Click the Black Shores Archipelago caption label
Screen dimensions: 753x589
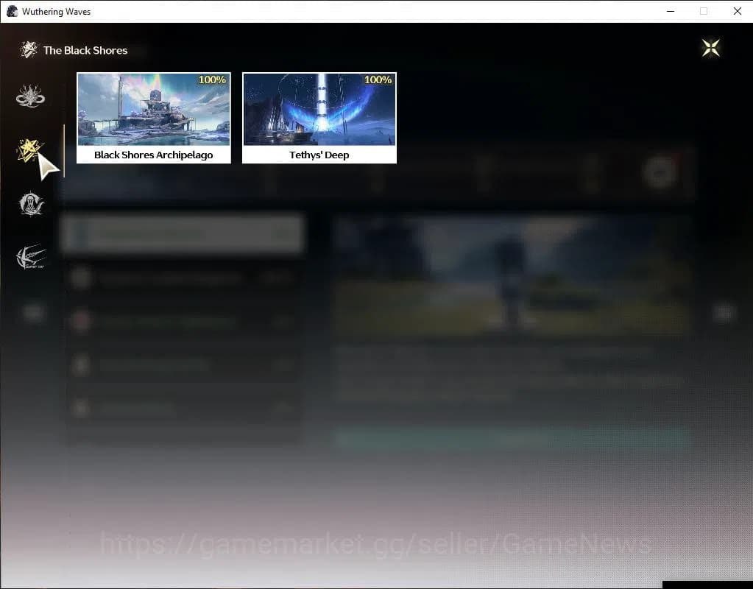pyautogui.click(x=153, y=155)
